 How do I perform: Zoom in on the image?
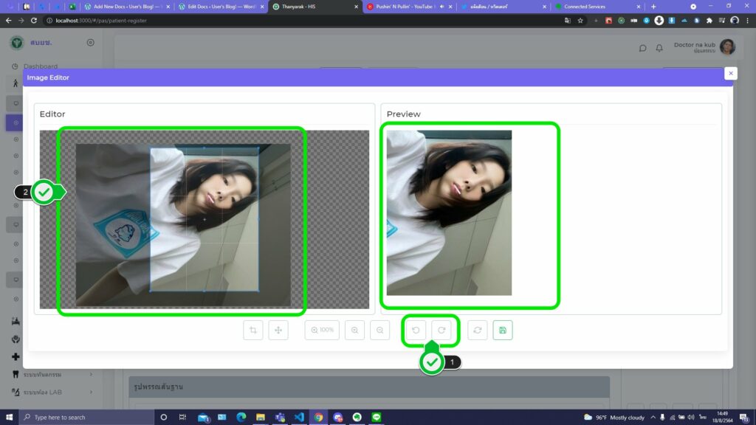(x=355, y=331)
